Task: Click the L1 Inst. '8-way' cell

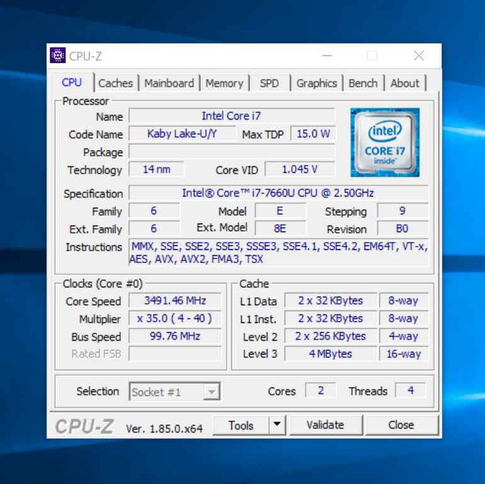Action: 404,318
